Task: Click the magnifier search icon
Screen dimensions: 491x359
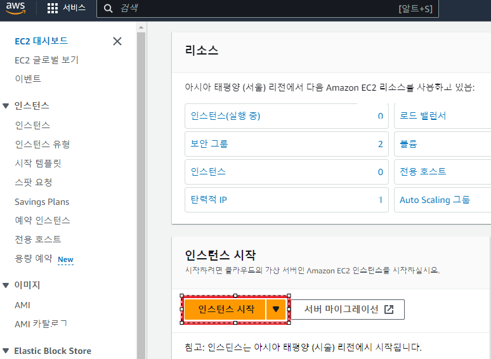Action: click(x=108, y=8)
